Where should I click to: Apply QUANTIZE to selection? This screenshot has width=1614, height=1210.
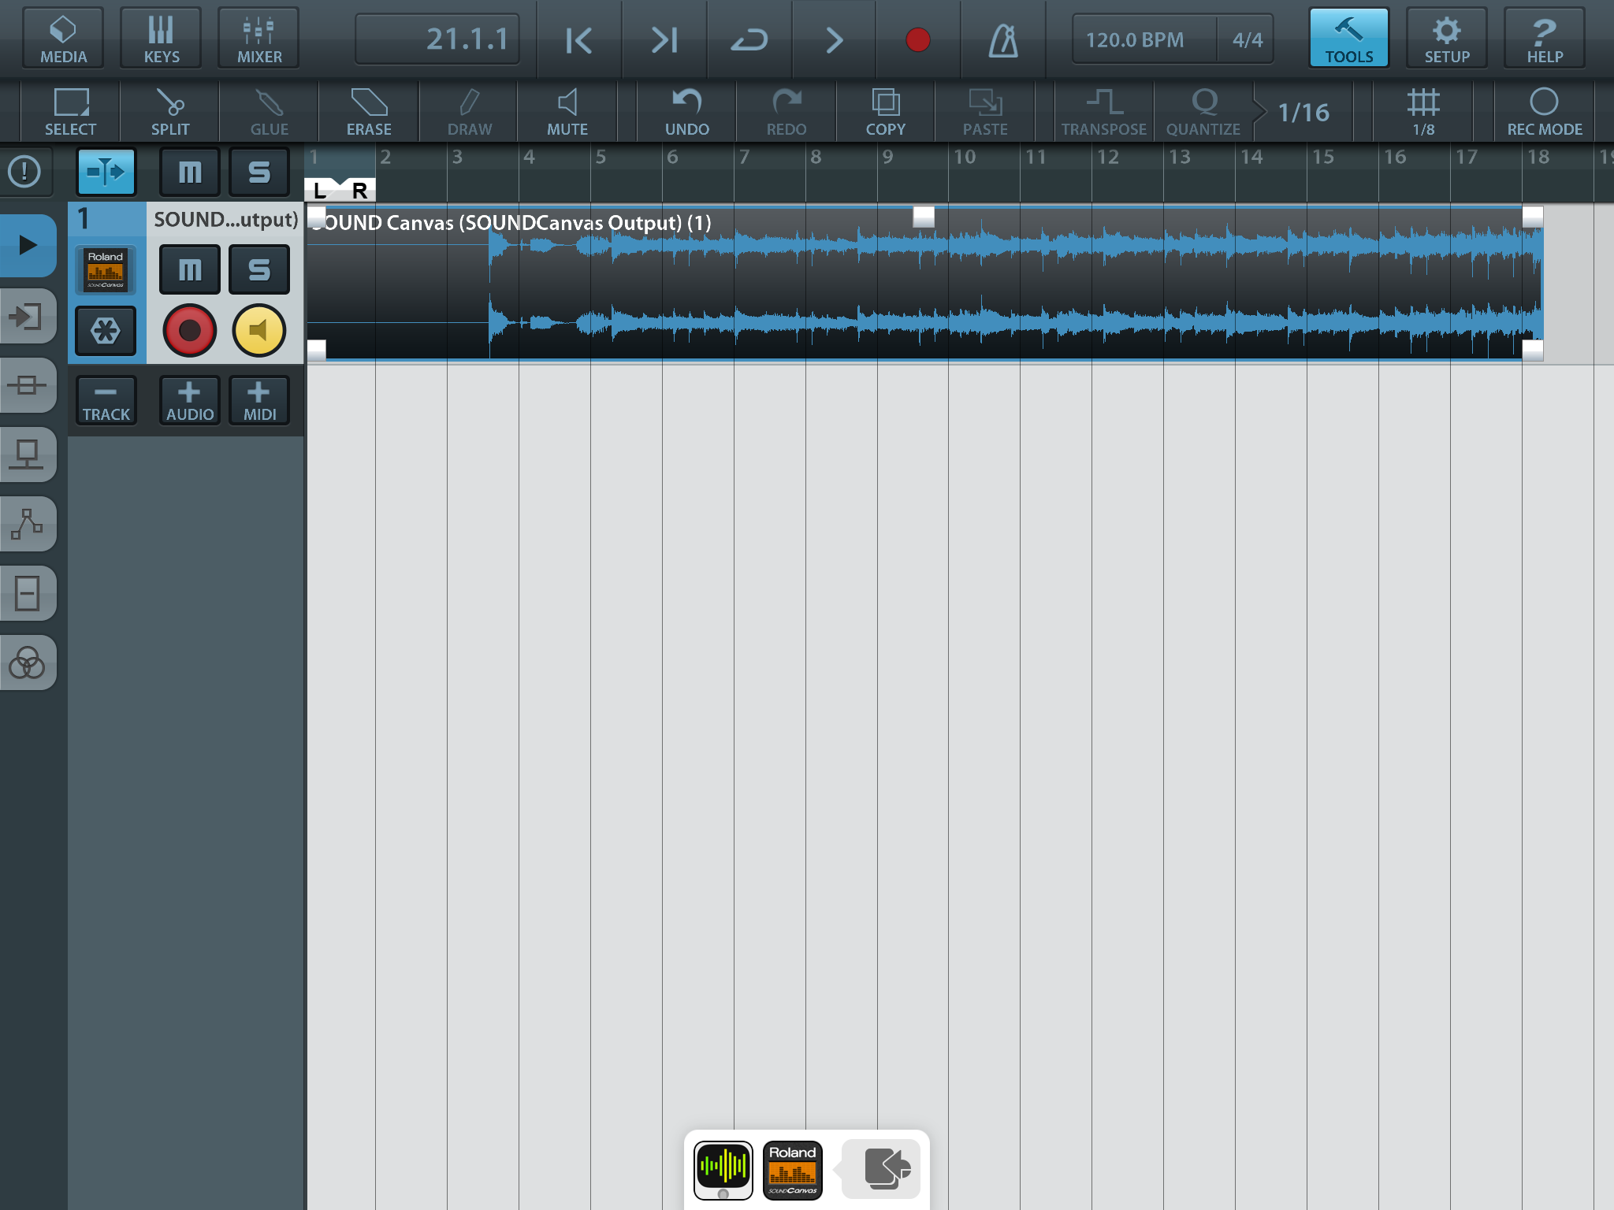[x=1203, y=112]
